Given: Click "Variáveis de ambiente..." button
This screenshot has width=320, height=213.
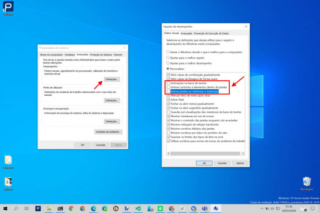Looking at the screenshot, I should point(108,132).
